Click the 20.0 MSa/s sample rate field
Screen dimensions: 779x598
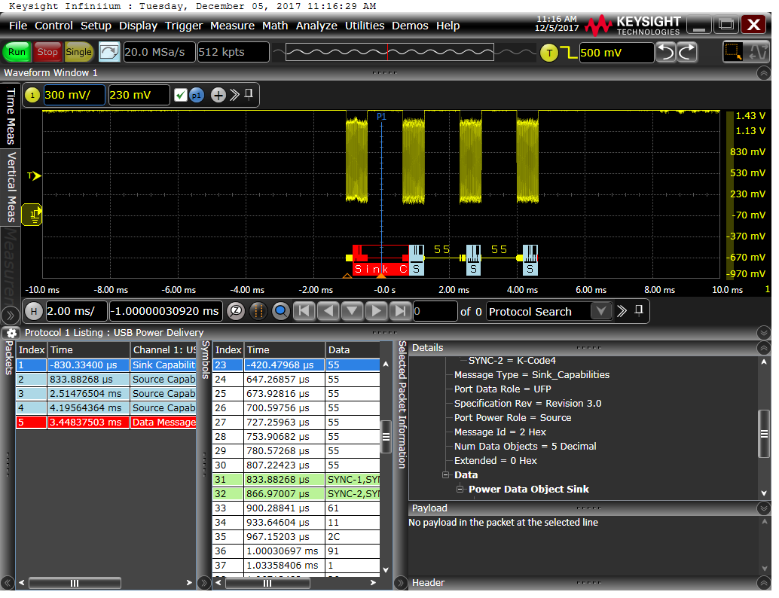pyautogui.click(x=158, y=52)
